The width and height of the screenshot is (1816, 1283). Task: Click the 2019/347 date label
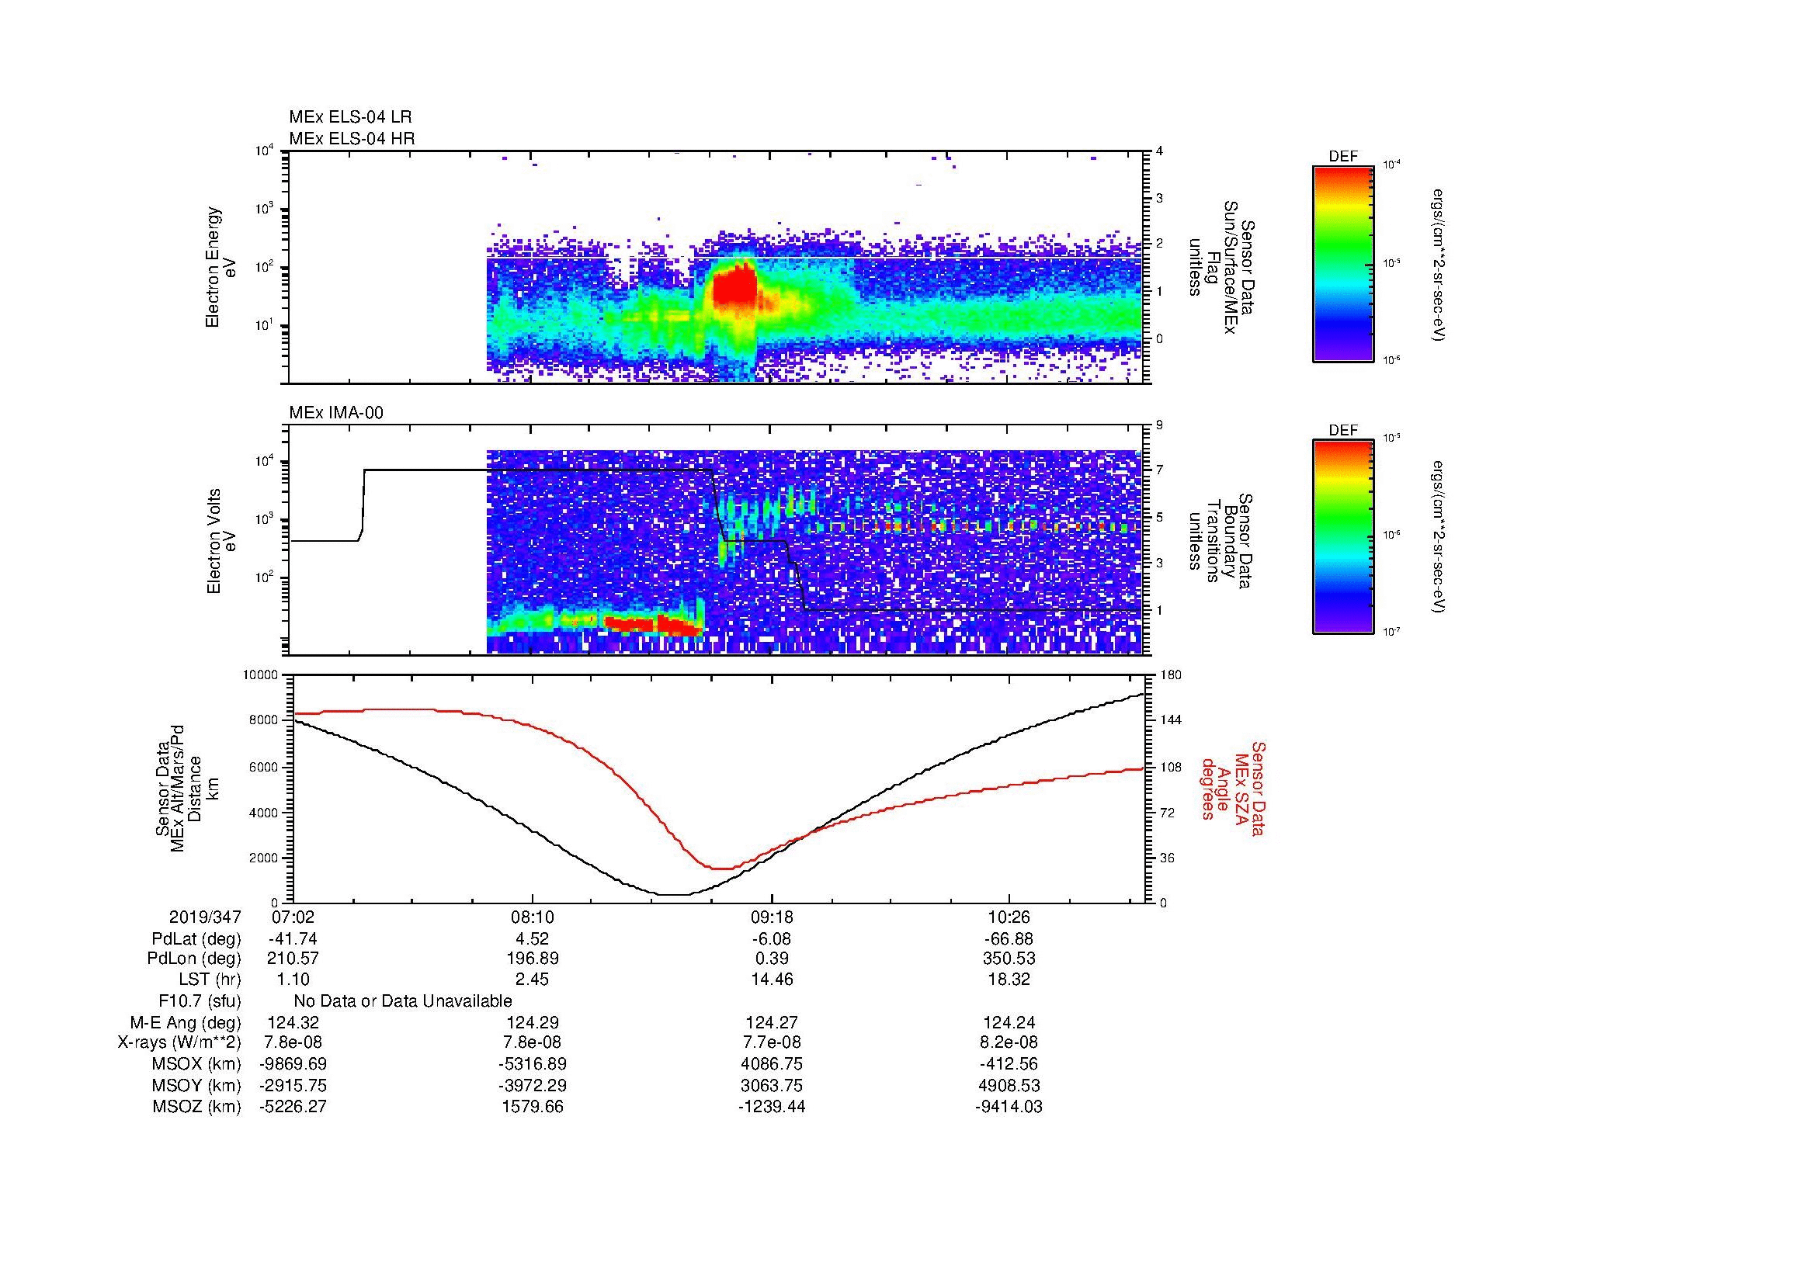[205, 917]
